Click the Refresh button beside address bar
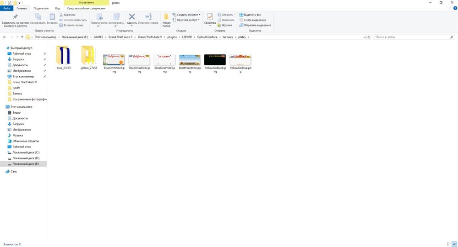458x247 pixels. coord(369,37)
